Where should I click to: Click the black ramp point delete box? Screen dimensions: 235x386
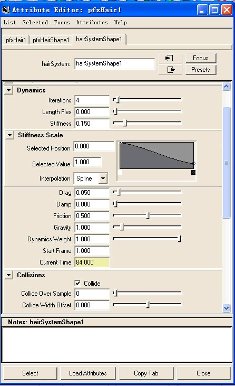click(193, 172)
